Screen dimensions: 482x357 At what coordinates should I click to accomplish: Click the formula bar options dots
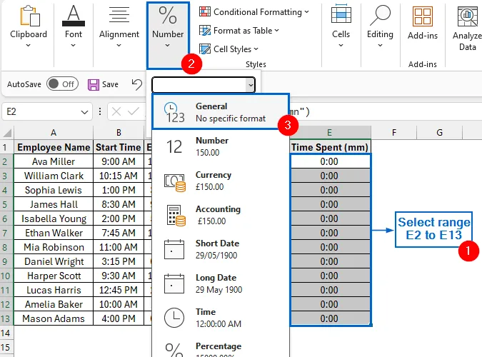click(x=100, y=111)
